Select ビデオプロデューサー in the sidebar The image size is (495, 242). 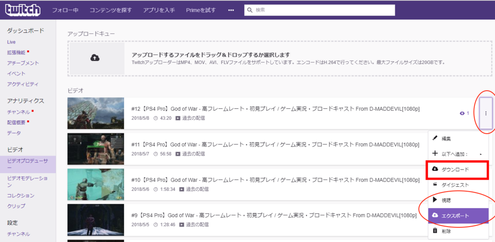28,164
